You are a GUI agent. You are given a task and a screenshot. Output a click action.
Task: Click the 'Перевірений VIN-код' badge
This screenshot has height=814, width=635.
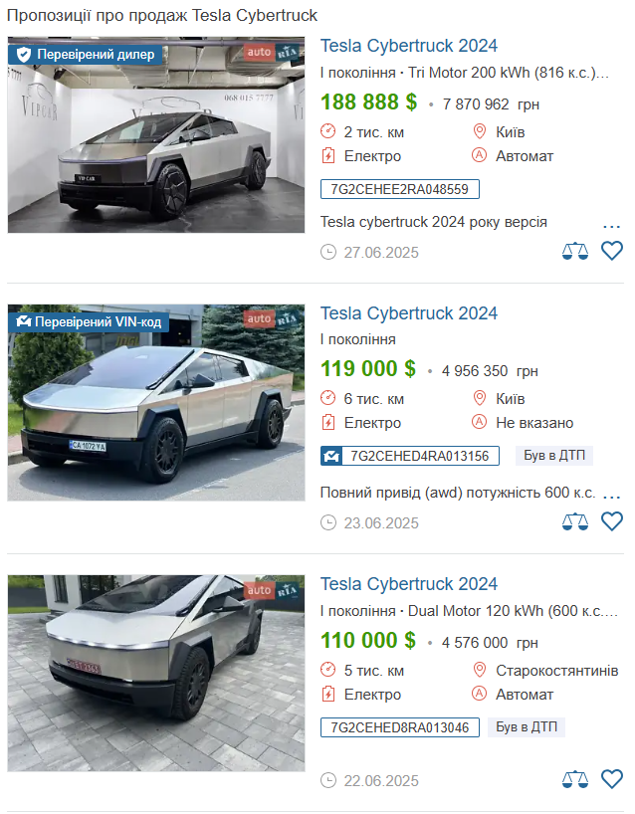[87, 322]
